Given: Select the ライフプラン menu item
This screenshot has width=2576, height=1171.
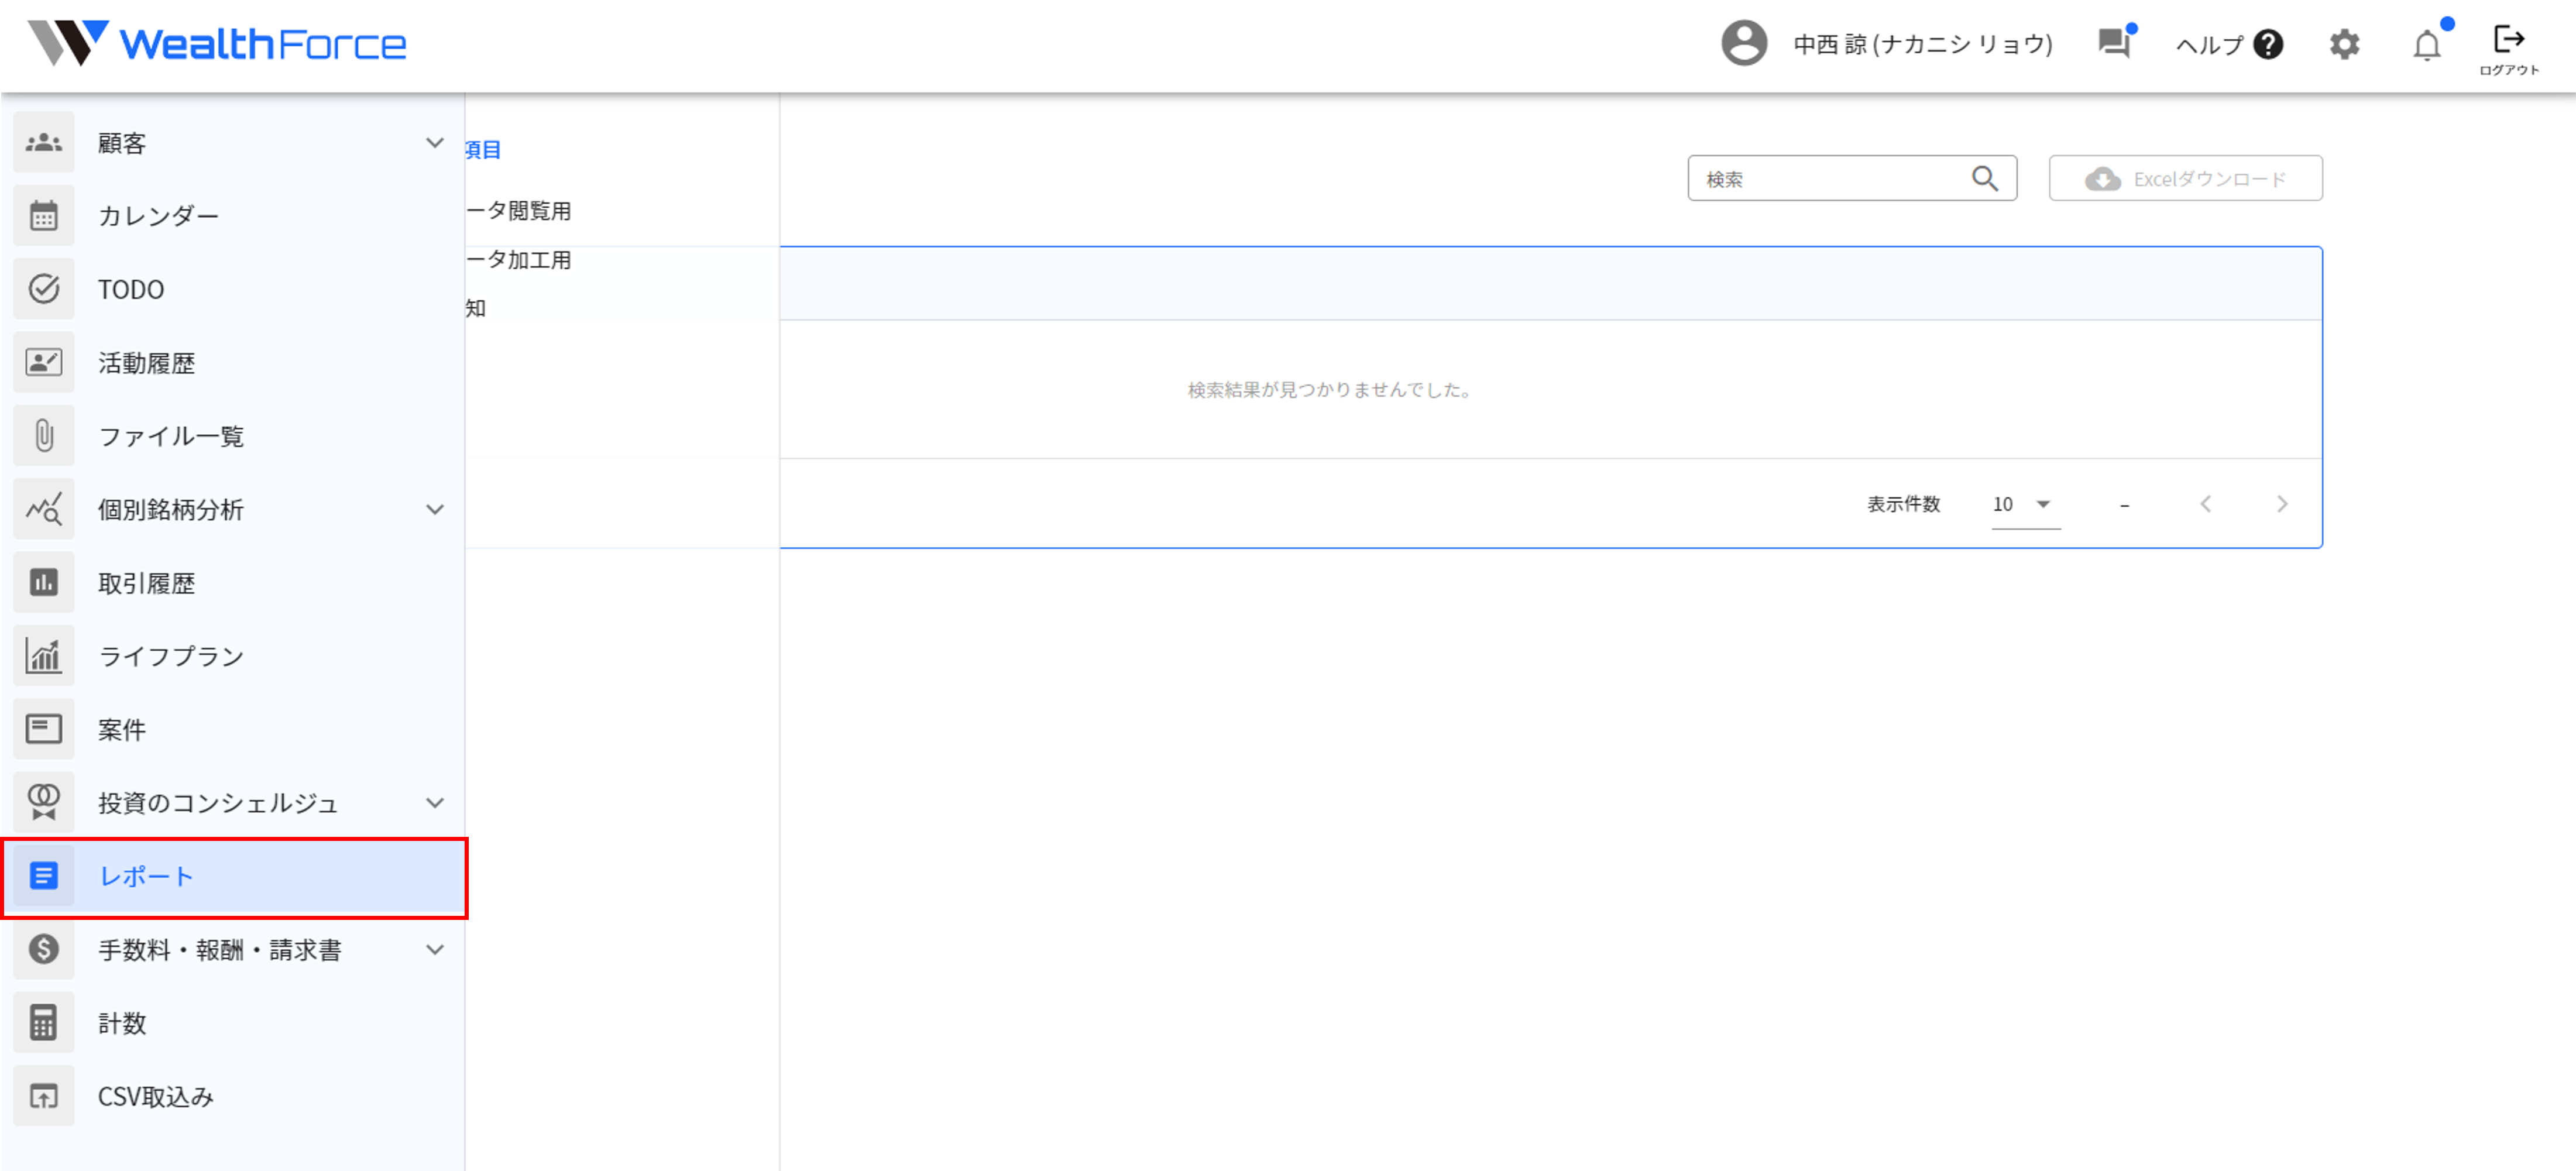Looking at the screenshot, I should 171,656.
